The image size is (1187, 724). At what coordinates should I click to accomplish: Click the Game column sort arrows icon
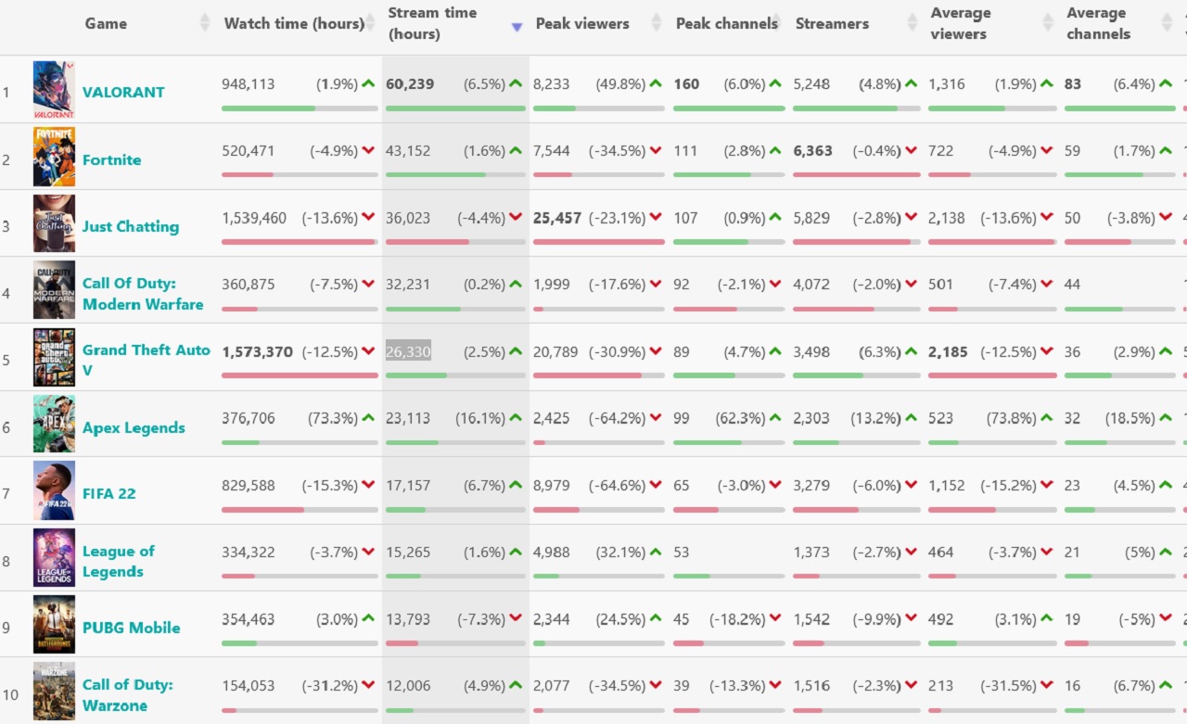pyautogui.click(x=205, y=23)
